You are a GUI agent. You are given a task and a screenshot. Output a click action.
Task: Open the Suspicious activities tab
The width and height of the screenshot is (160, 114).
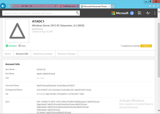[43, 54]
